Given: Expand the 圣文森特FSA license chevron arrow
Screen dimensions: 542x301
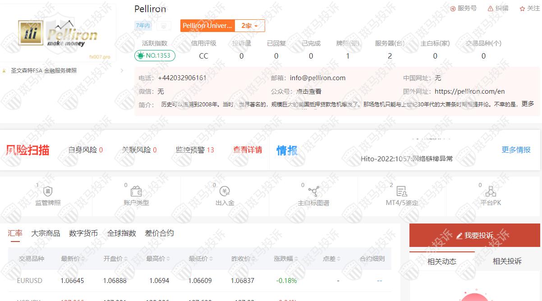Looking at the screenshot, I should pyautogui.click(x=122, y=71).
